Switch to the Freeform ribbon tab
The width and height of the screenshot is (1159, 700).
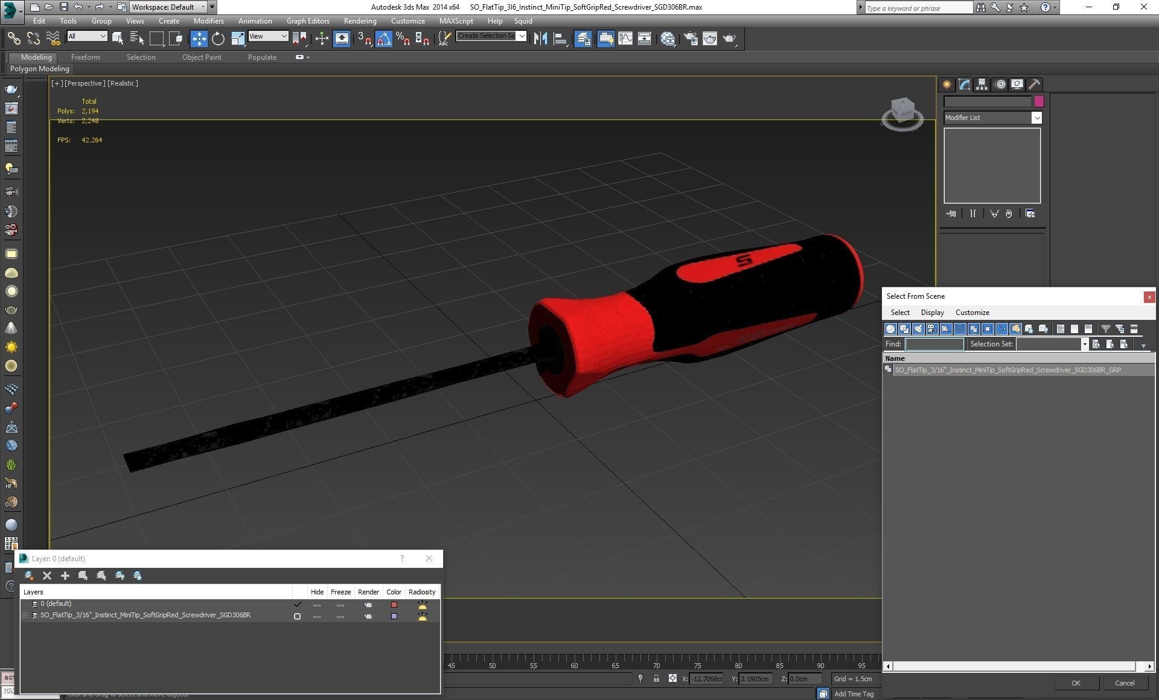[x=85, y=57]
